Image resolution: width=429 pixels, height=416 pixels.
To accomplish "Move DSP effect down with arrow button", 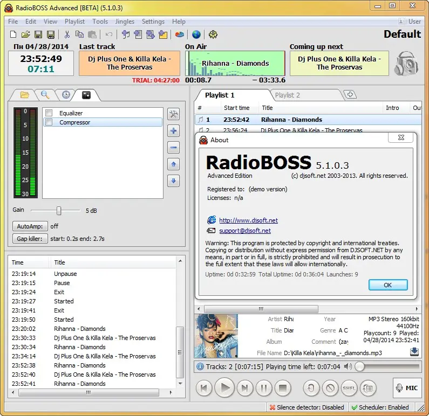I will [173, 181].
